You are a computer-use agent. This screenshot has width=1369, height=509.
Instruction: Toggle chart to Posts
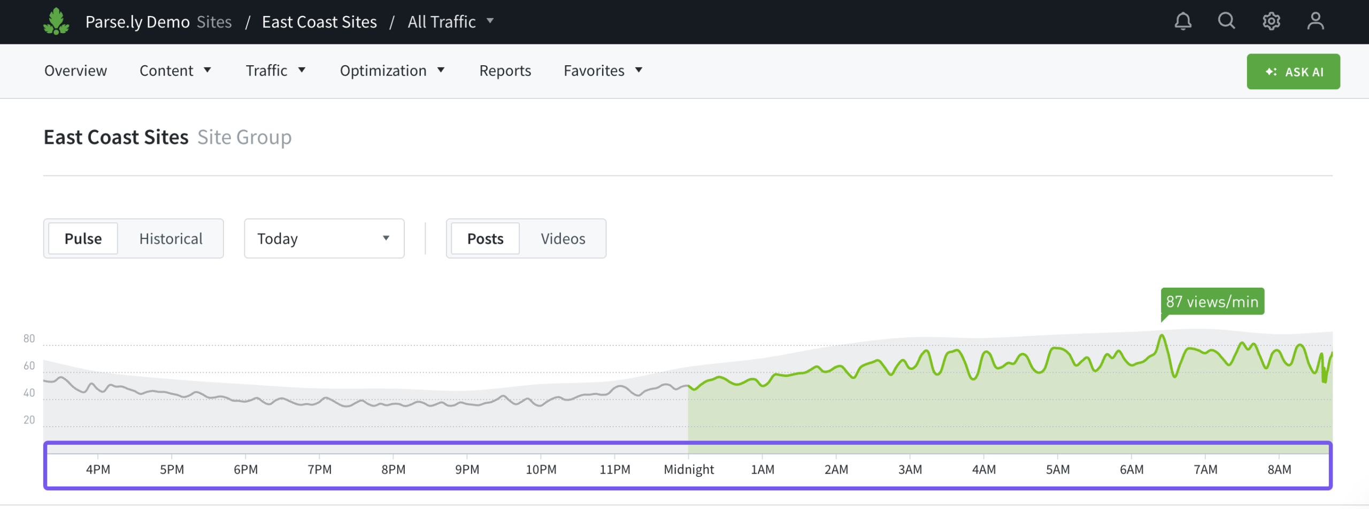tap(485, 238)
